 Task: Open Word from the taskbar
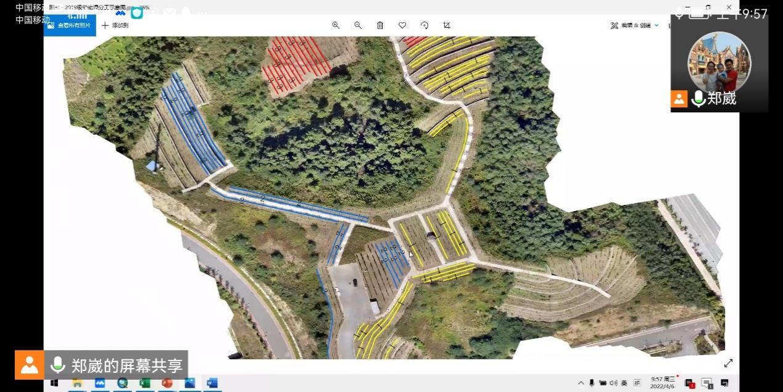[212, 383]
